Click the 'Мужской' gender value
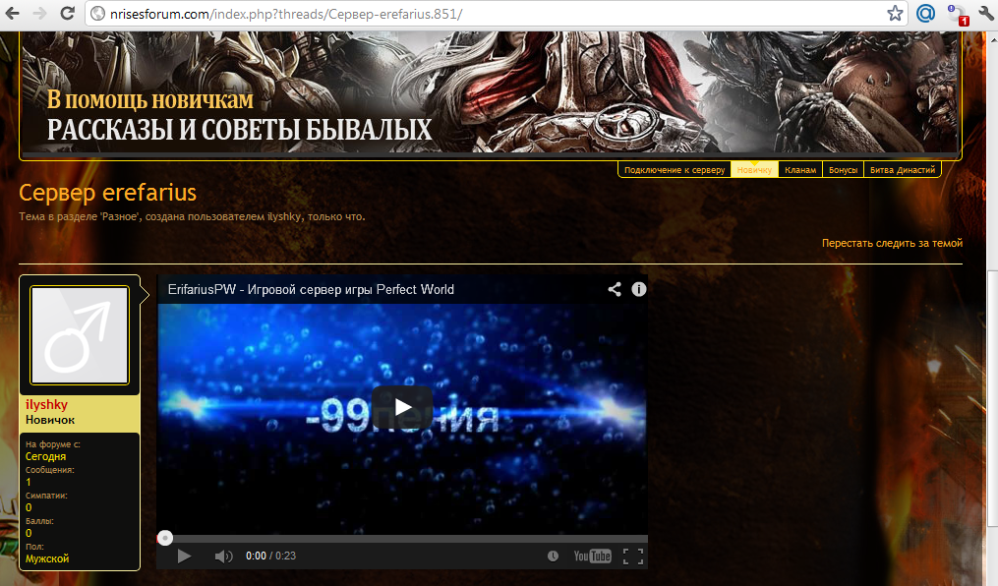The image size is (998, 586). pos(47,558)
